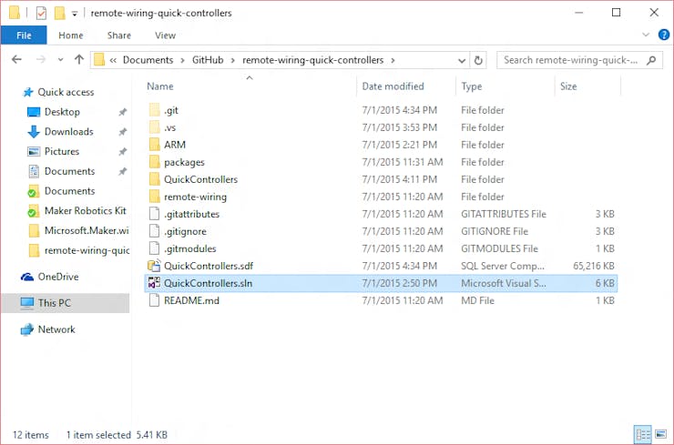Click the .gitmodules file icon
This screenshot has height=445, width=674.
(x=154, y=248)
